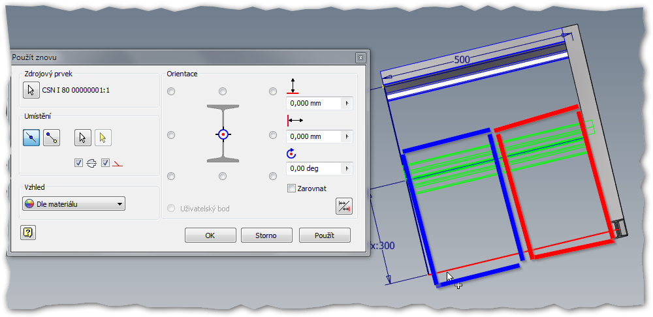Expand the vertical offset value arrow
The image size is (653, 317).
[347, 103]
